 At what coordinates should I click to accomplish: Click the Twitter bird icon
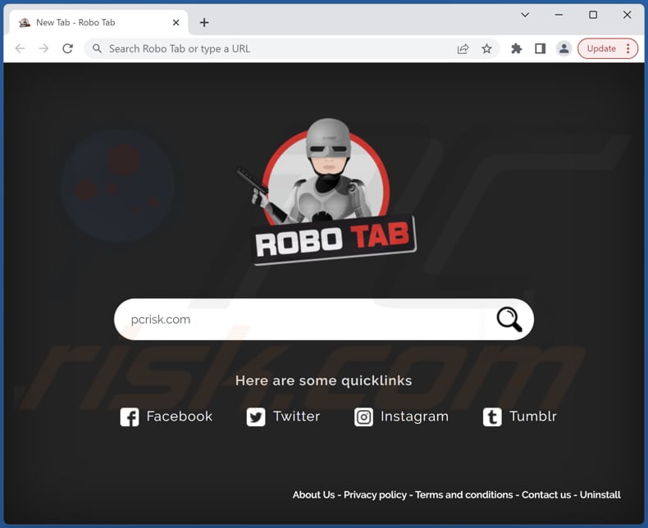pos(256,416)
